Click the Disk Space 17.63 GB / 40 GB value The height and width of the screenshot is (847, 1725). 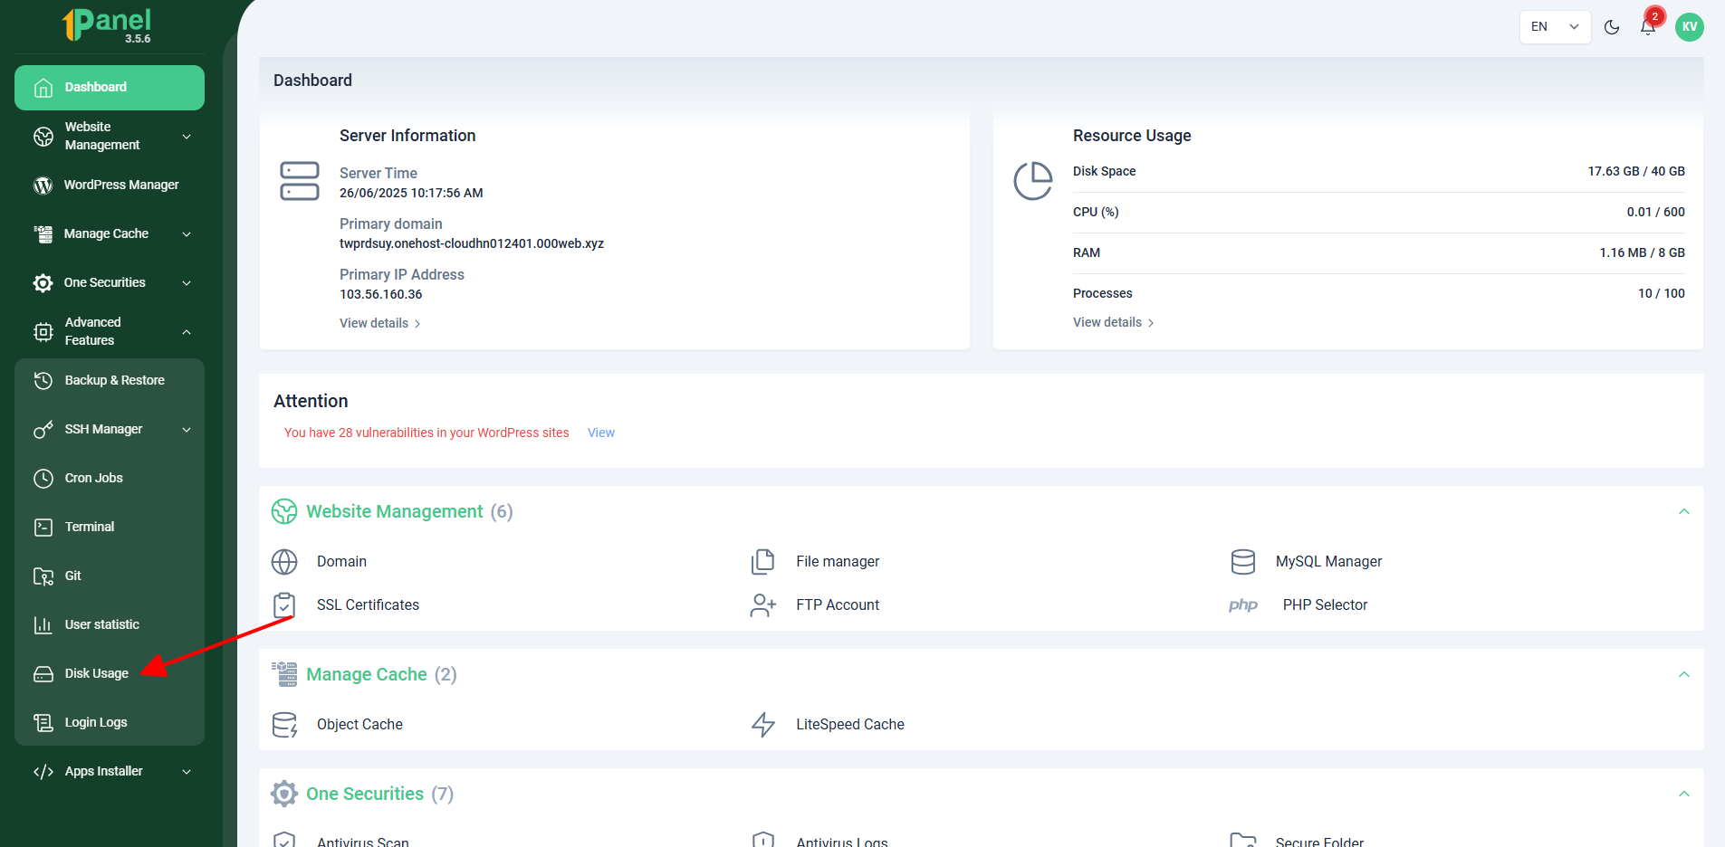click(1636, 172)
